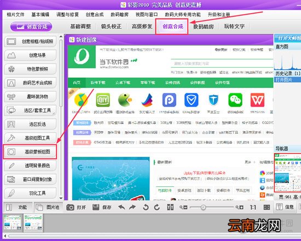Click image pool left scroll arrow
The width and height of the screenshot is (301, 241).
click(5, 236)
